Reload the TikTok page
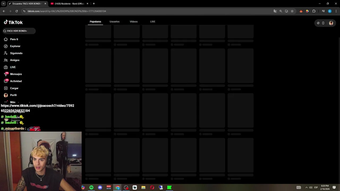 pos(16,11)
